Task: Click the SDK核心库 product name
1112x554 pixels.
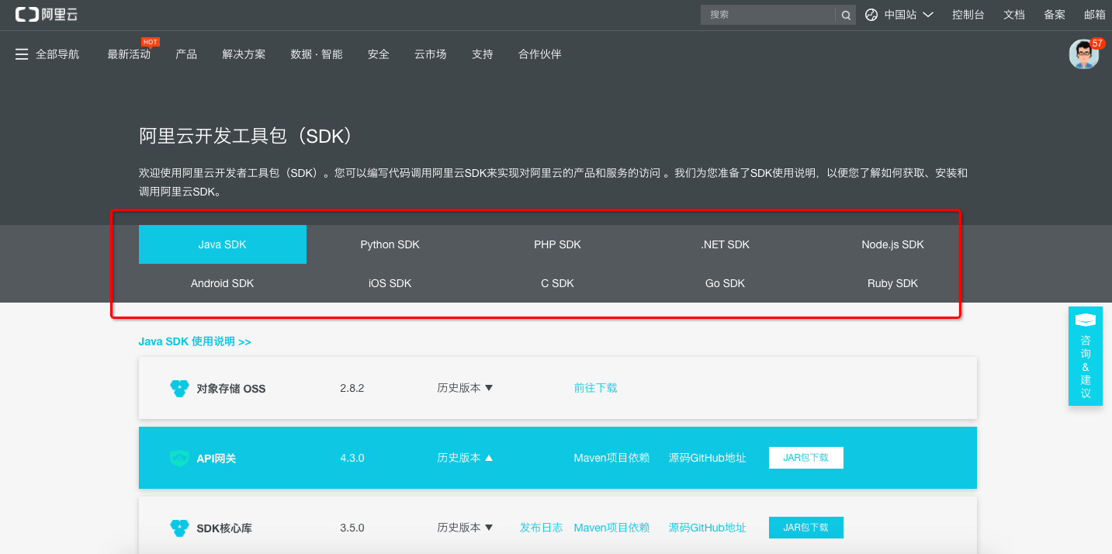Action: [224, 528]
